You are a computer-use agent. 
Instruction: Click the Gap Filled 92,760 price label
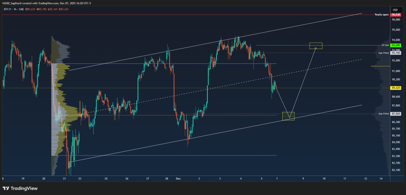(x=396, y=53)
